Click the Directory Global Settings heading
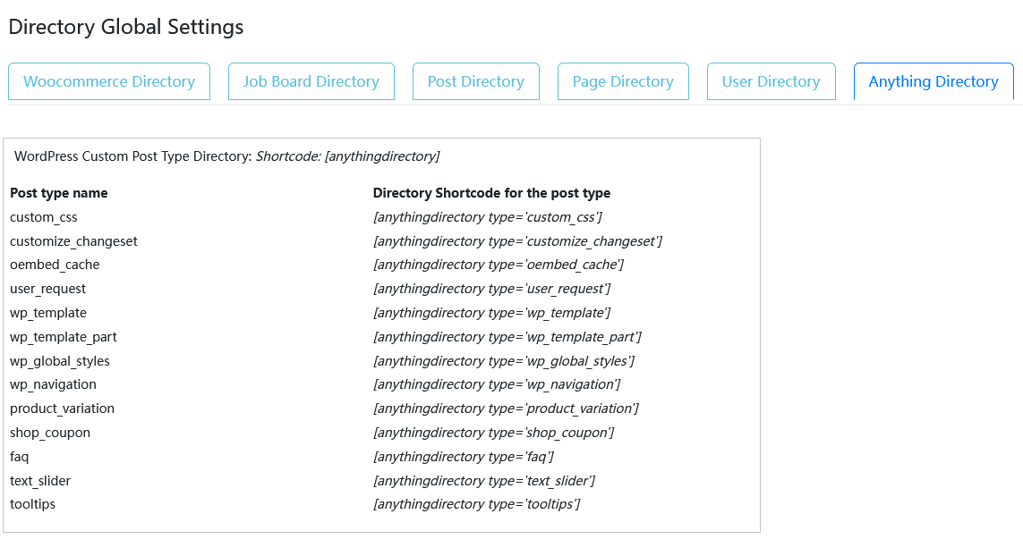Screen dimensions: 1023x556 point(125,27)
